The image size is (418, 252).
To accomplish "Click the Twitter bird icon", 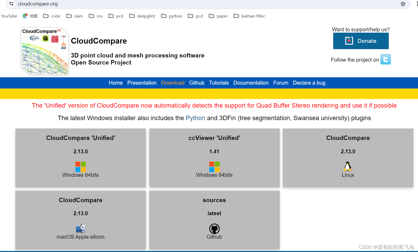I will coord(385,59).
